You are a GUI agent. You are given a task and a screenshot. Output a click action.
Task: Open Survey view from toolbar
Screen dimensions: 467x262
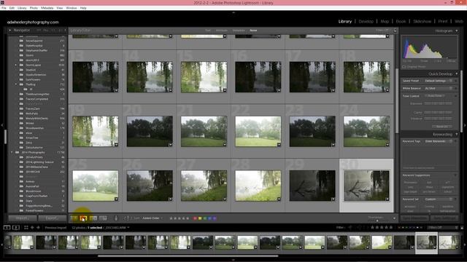coord(103,218)
